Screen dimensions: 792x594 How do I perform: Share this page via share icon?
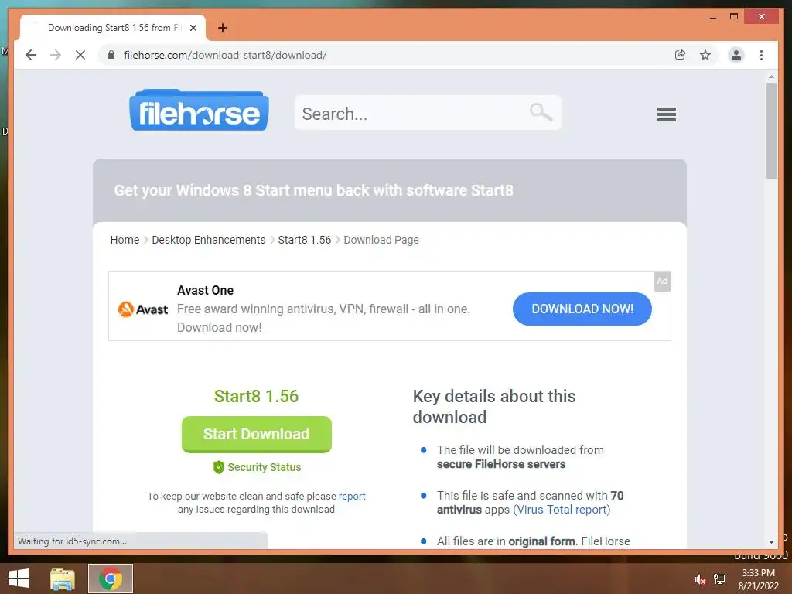(681, 55)
